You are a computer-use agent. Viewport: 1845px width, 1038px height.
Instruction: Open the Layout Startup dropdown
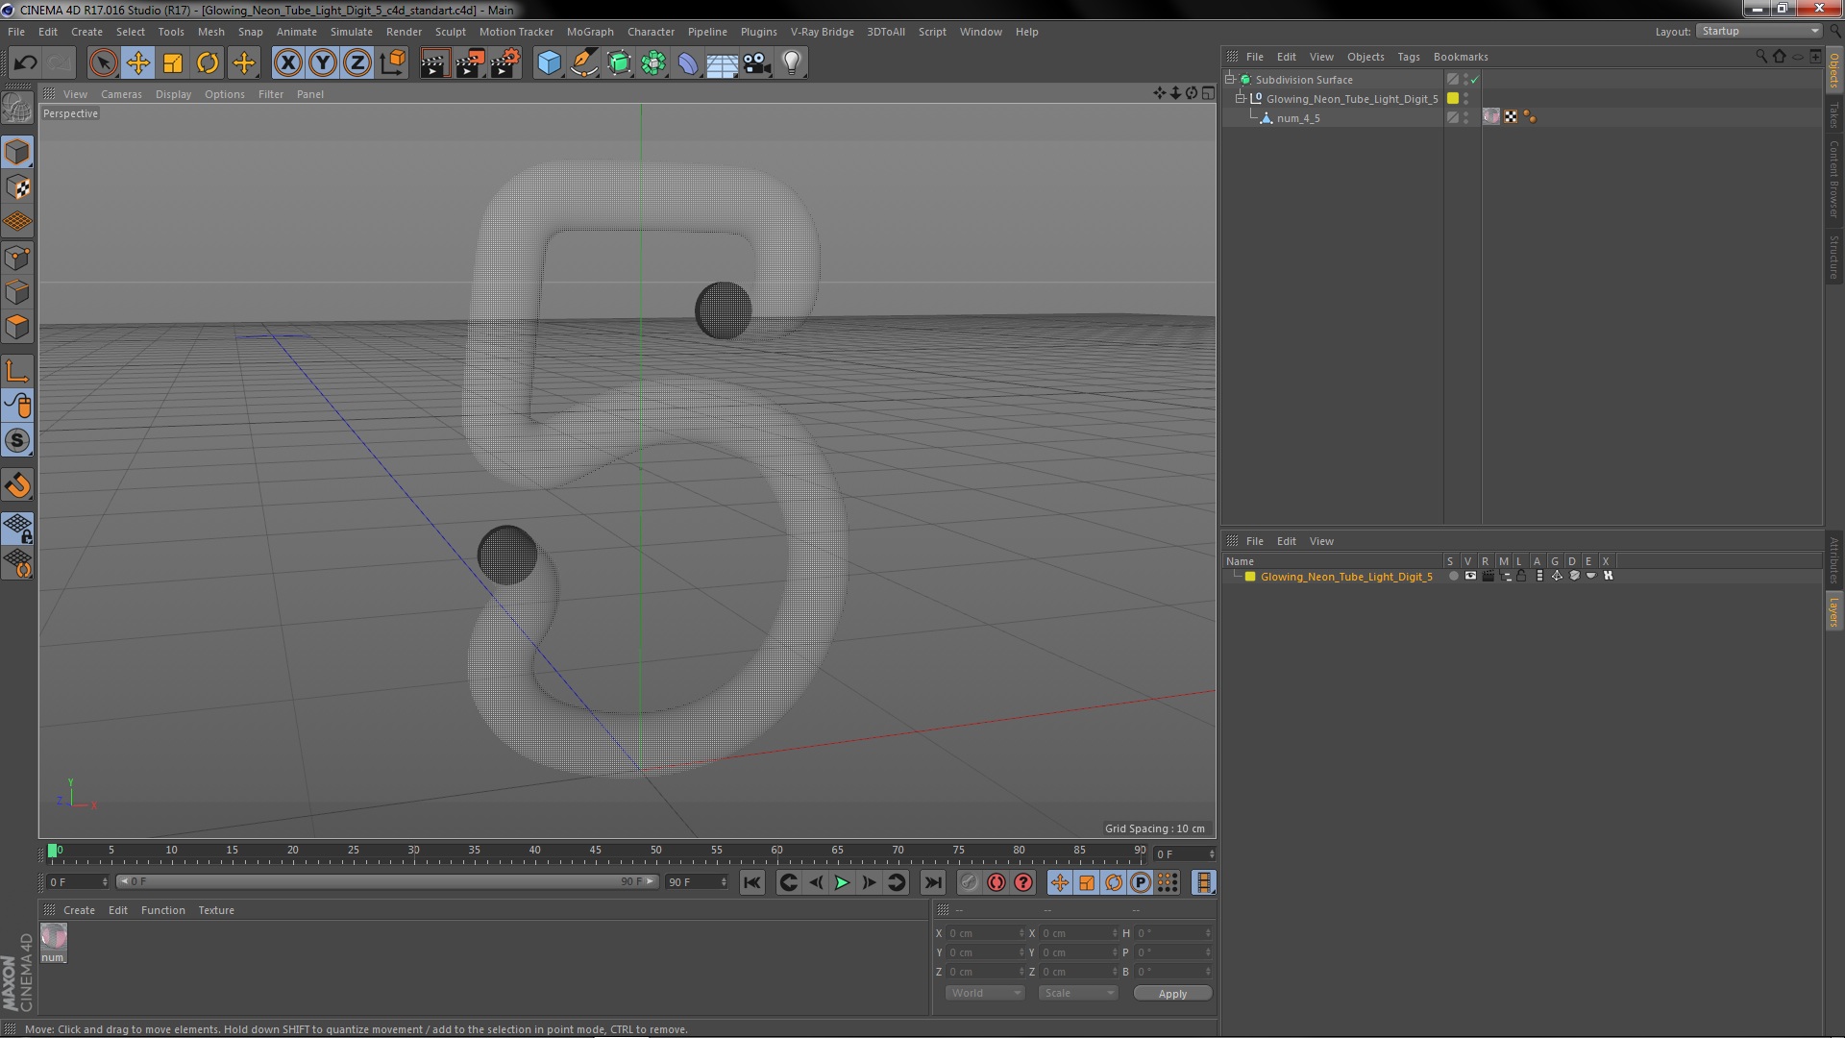[x=1759, y=31]
